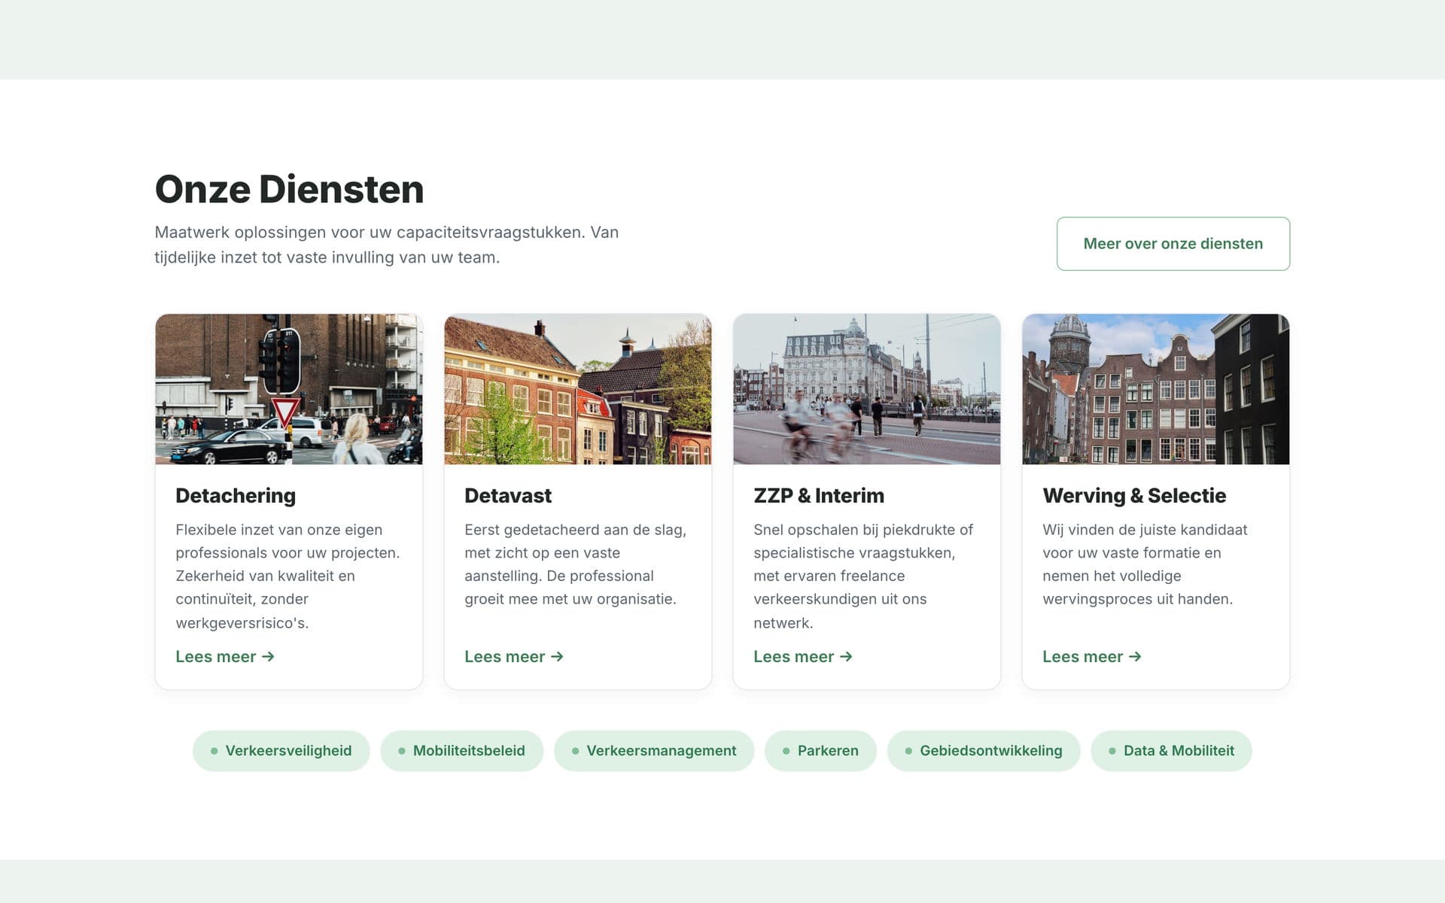Click the Werving & Selectie canal houses photo
Viewport: 1445px width, 903px height.
(x=1156, y=389)
